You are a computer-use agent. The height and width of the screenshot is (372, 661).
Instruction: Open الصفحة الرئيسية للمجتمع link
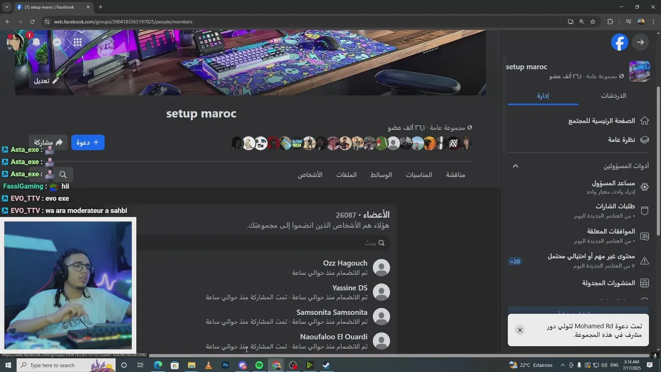pyautogui.click(x=602, y=121)
